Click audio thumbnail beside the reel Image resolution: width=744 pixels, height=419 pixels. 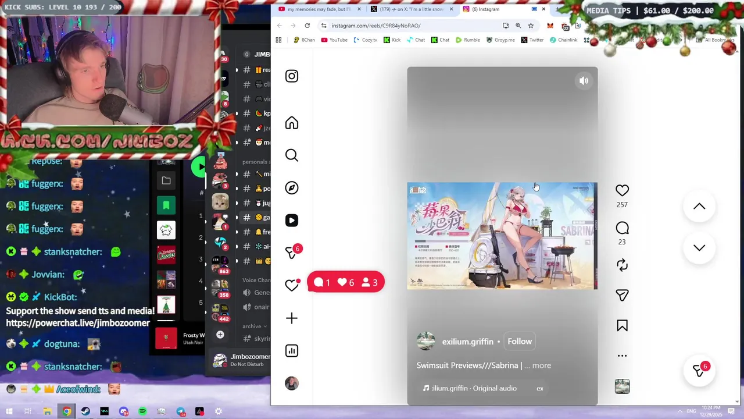622,386
